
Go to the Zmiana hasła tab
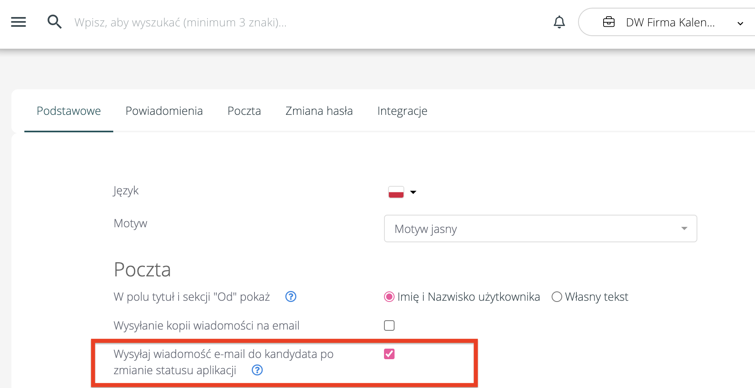point(319,111)
